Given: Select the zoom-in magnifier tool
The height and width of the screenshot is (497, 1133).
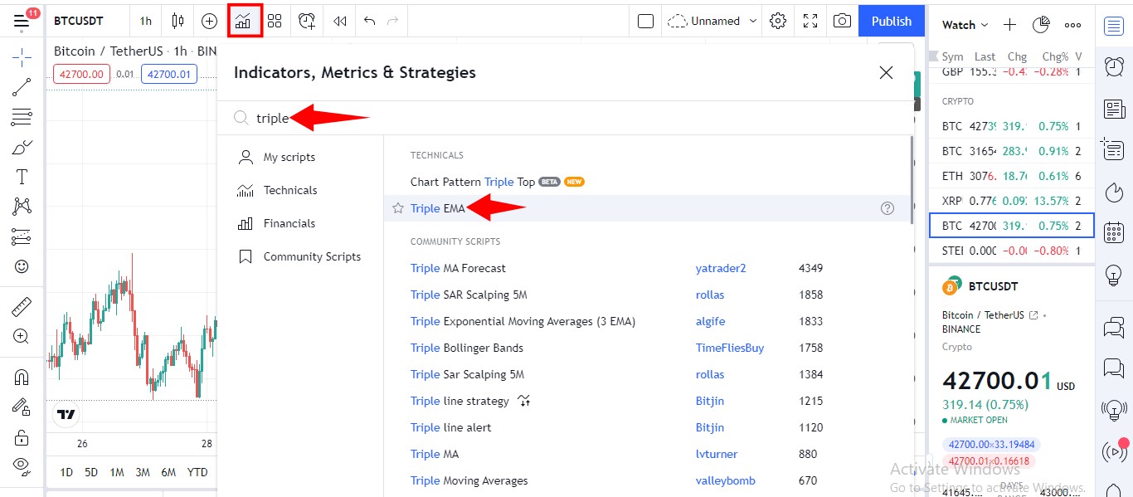Looking at the screenshot, I should (22, 336).
